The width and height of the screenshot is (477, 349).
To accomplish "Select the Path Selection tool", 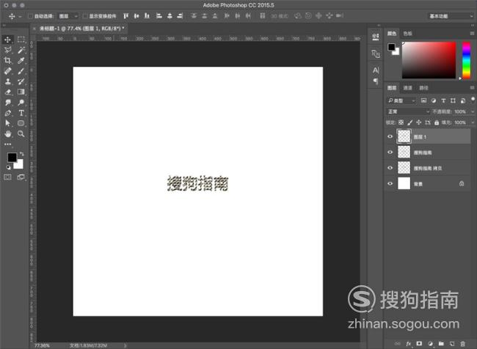I will pos(8,123).
